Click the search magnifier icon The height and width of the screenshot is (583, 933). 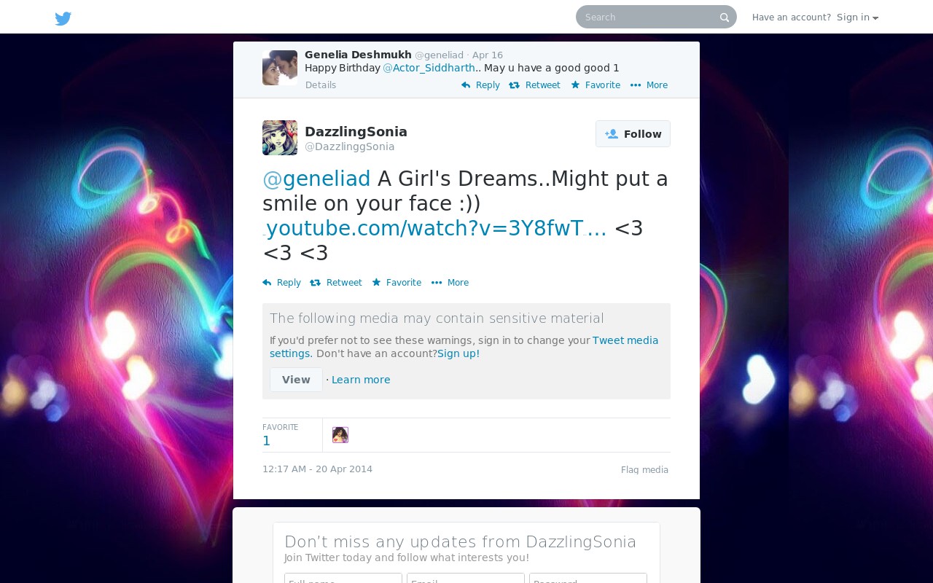(725, 17)
